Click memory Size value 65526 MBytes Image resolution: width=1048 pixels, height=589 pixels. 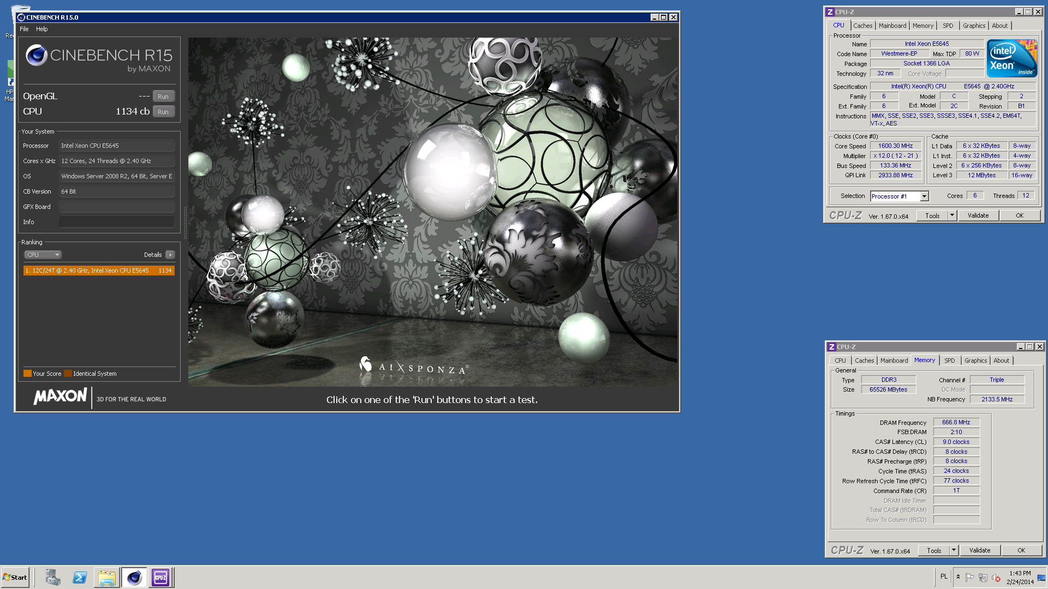[x=889, y=390]
